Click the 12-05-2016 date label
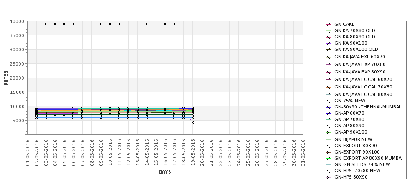 tap(129, 153)
